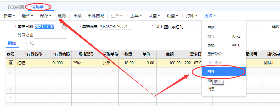
Task: Click the 01003 存货编码 cell
Action: click(x=61, y=63)
